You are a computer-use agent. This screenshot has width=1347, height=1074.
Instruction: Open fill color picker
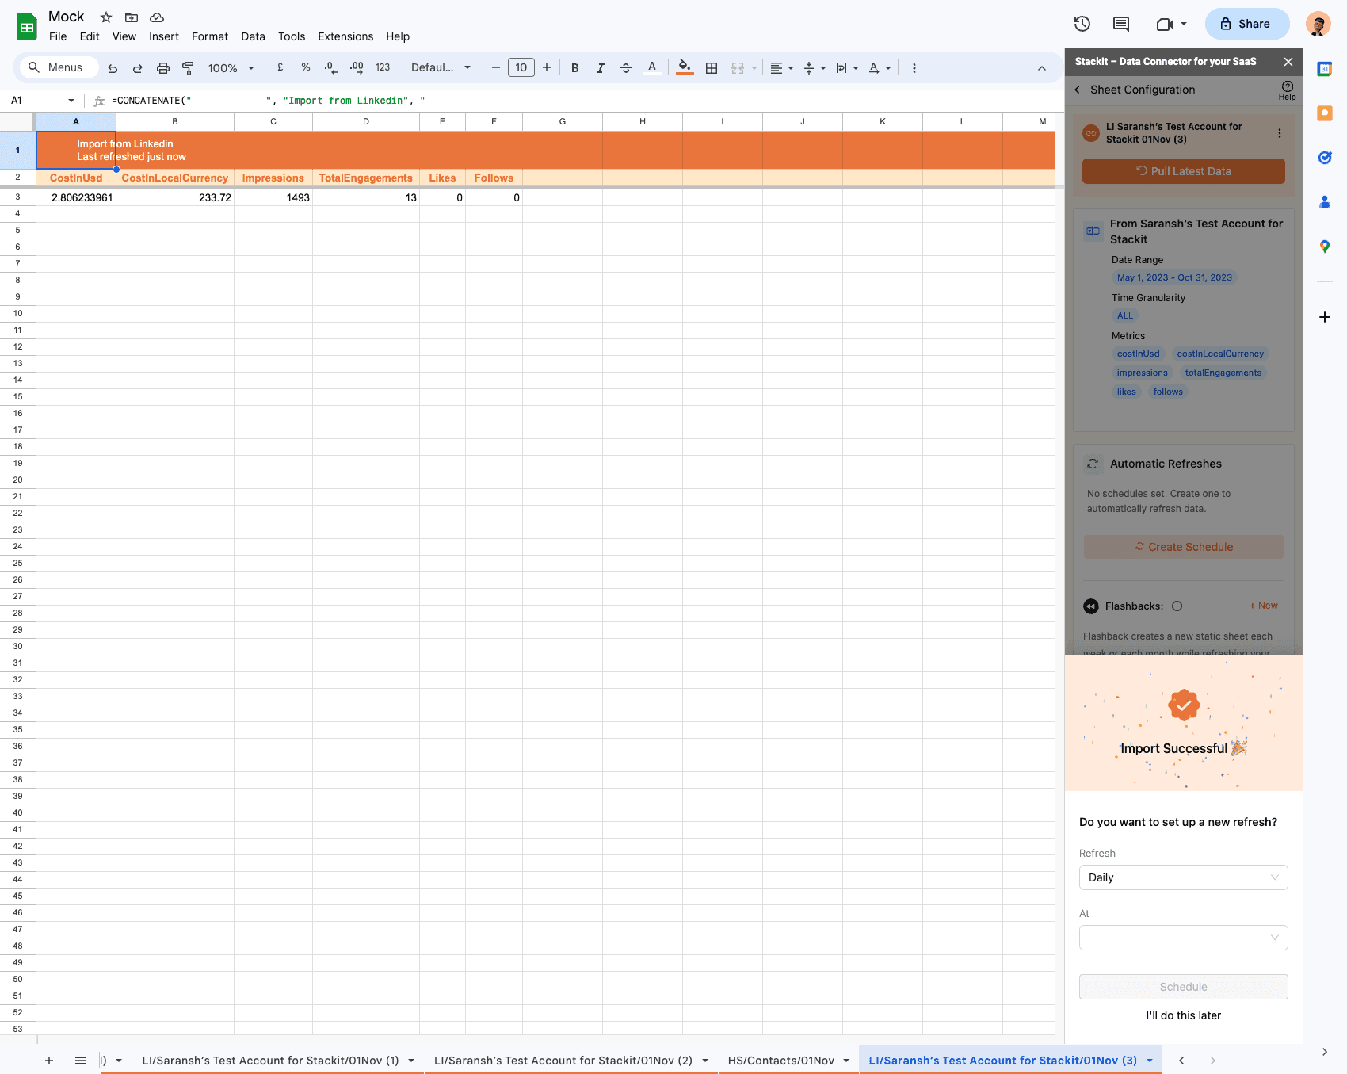[x=685, y=68]
